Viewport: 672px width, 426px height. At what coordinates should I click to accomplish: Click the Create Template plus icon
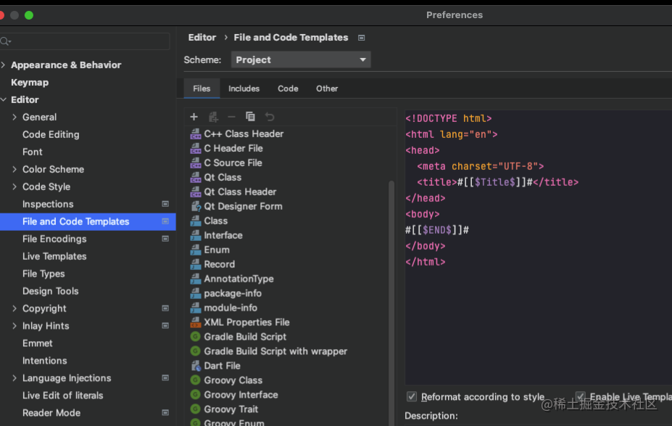[x=194, y=117]
